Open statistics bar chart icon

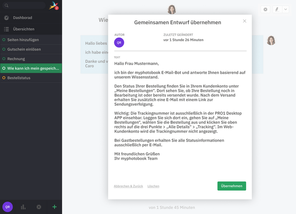(x=23, y=207)
